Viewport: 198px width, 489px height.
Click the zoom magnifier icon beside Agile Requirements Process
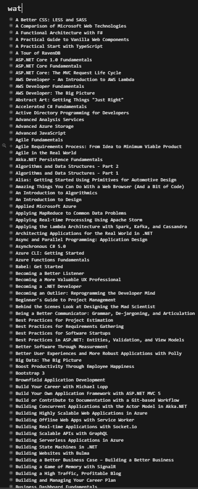pos(4,146)
